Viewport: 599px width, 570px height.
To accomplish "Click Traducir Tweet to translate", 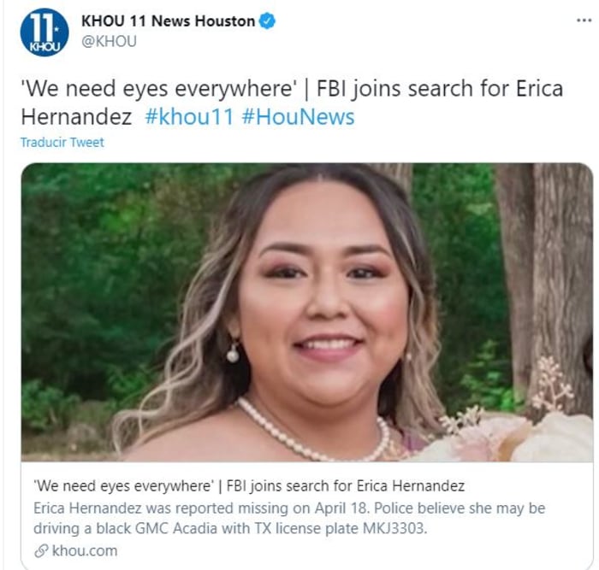I will click(x=62, y=143).
